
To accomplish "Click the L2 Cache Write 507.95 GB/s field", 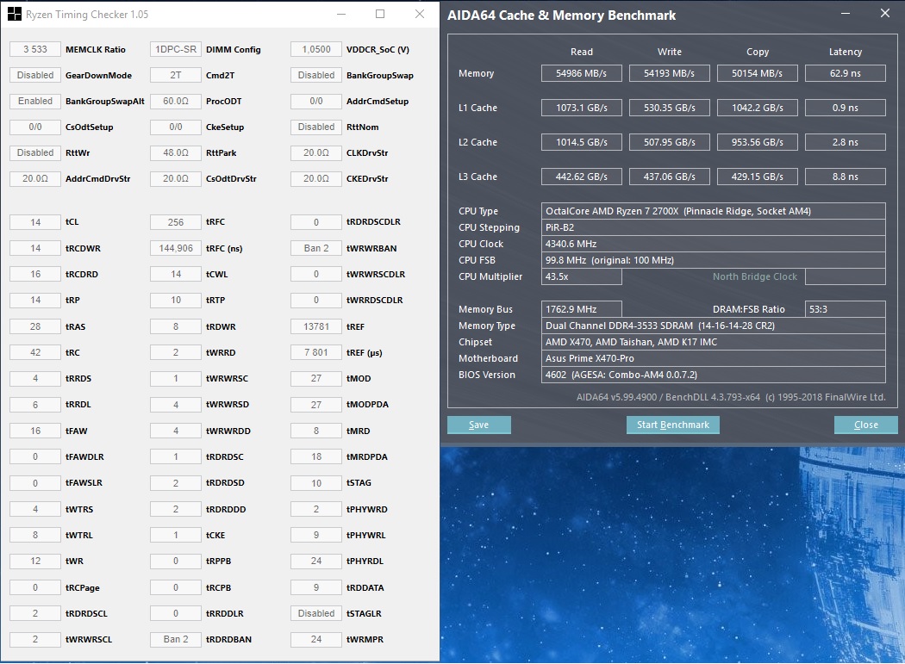I will (x=669, y=142).
